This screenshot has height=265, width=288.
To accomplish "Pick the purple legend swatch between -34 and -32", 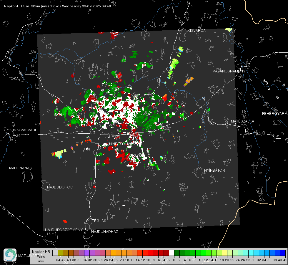I will coord(87,253).
